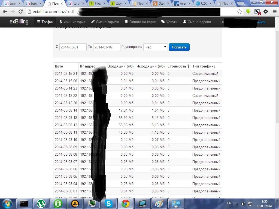The image size is (279, 209).
Task: Switch to the Одн browser tab
Action: click(x=161, y=3)
